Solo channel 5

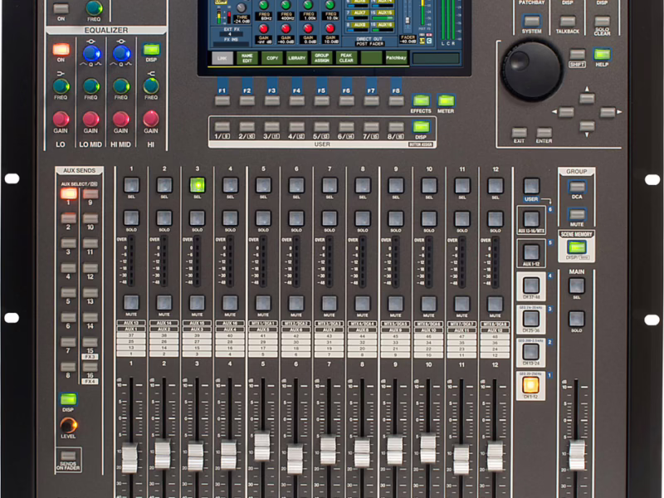pos(263,218)
